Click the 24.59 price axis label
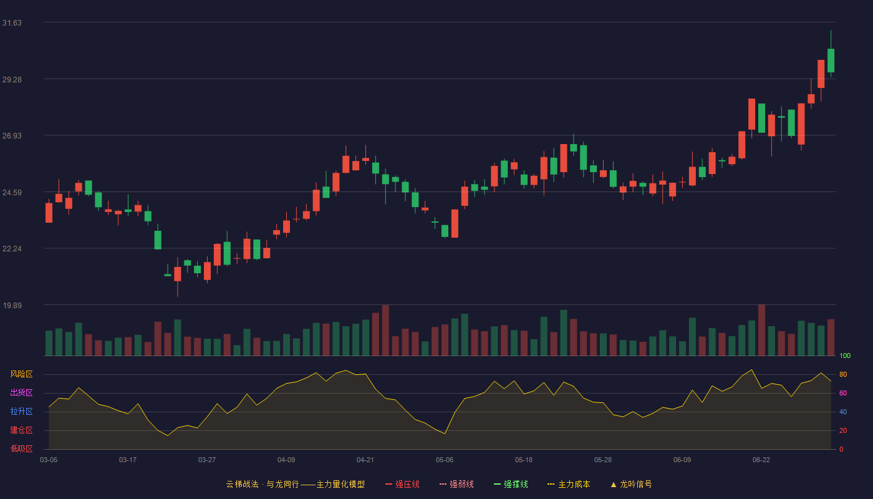 coord(12,193)
